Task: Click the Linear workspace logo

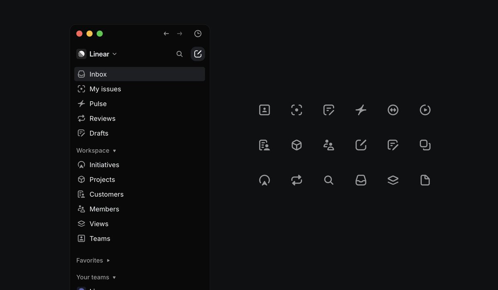Action: click(x=81, y=54)
